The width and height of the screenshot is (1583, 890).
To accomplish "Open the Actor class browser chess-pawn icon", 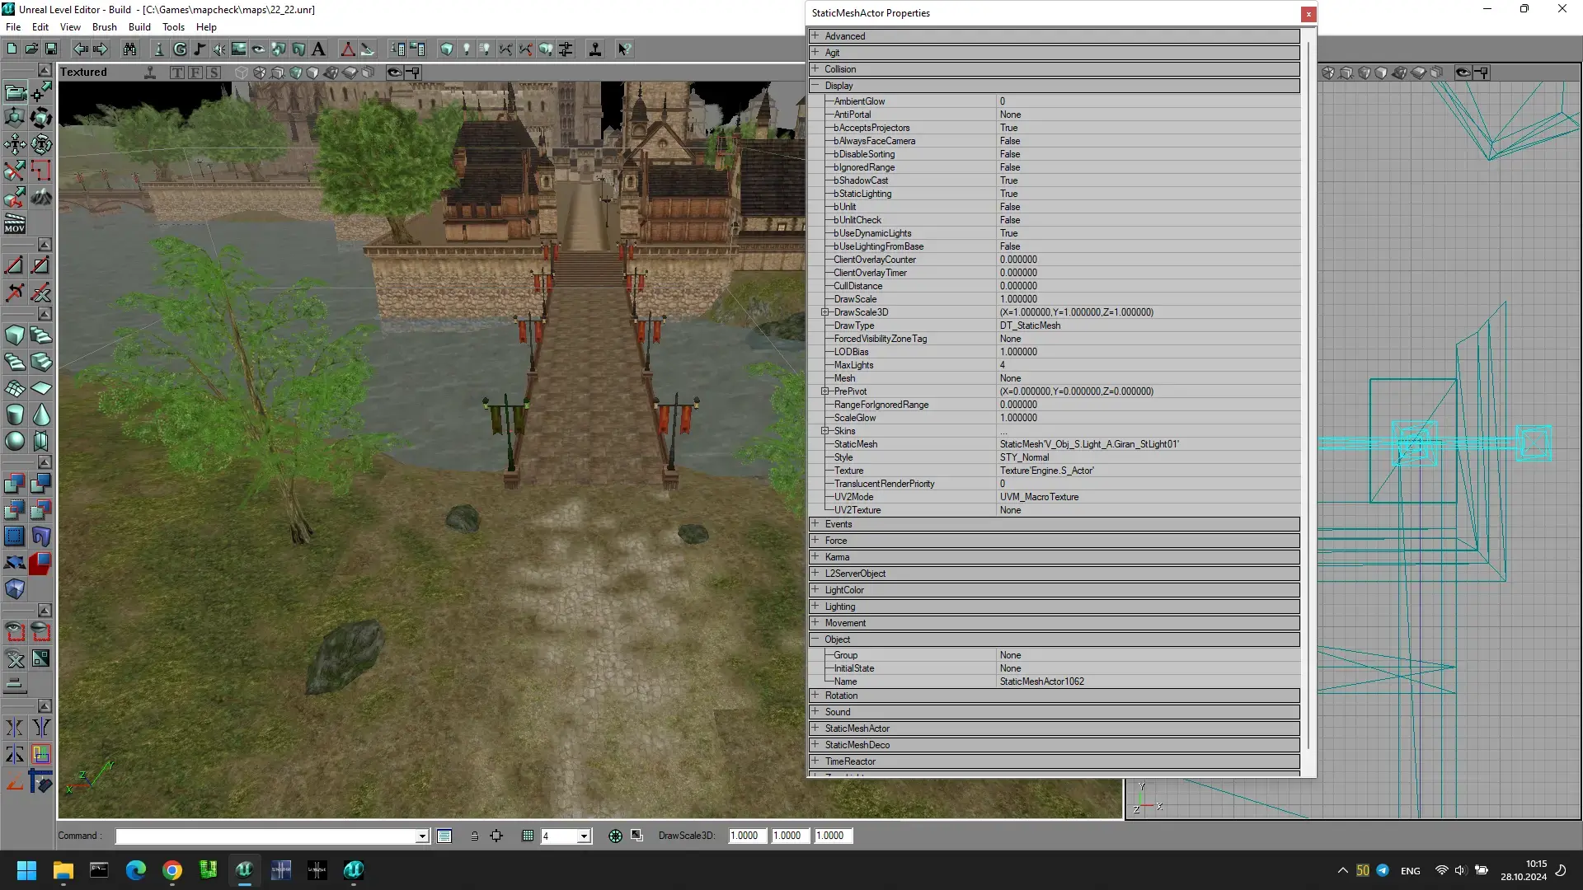I will [x=159, y=49].
